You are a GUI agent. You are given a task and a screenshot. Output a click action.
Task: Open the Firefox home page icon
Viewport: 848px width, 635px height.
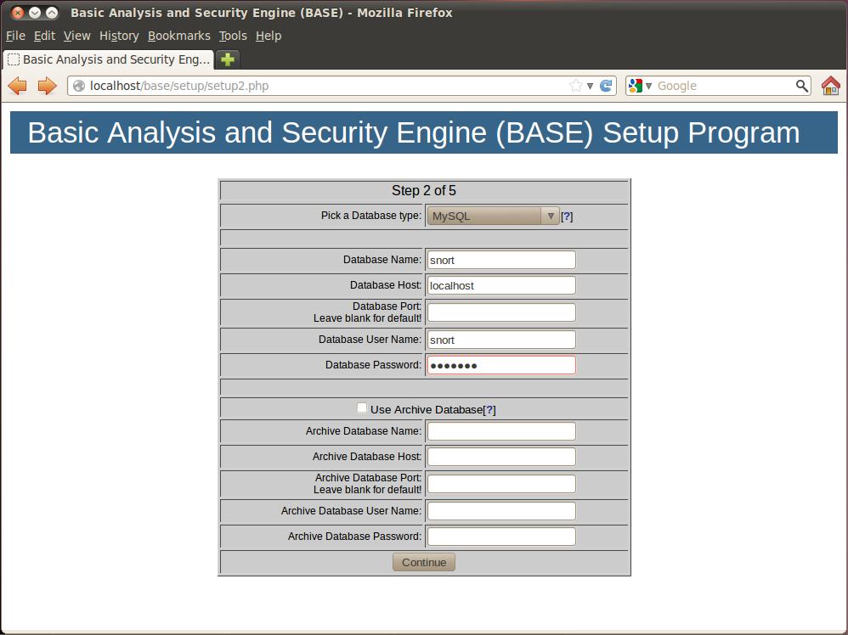(831, 86)
